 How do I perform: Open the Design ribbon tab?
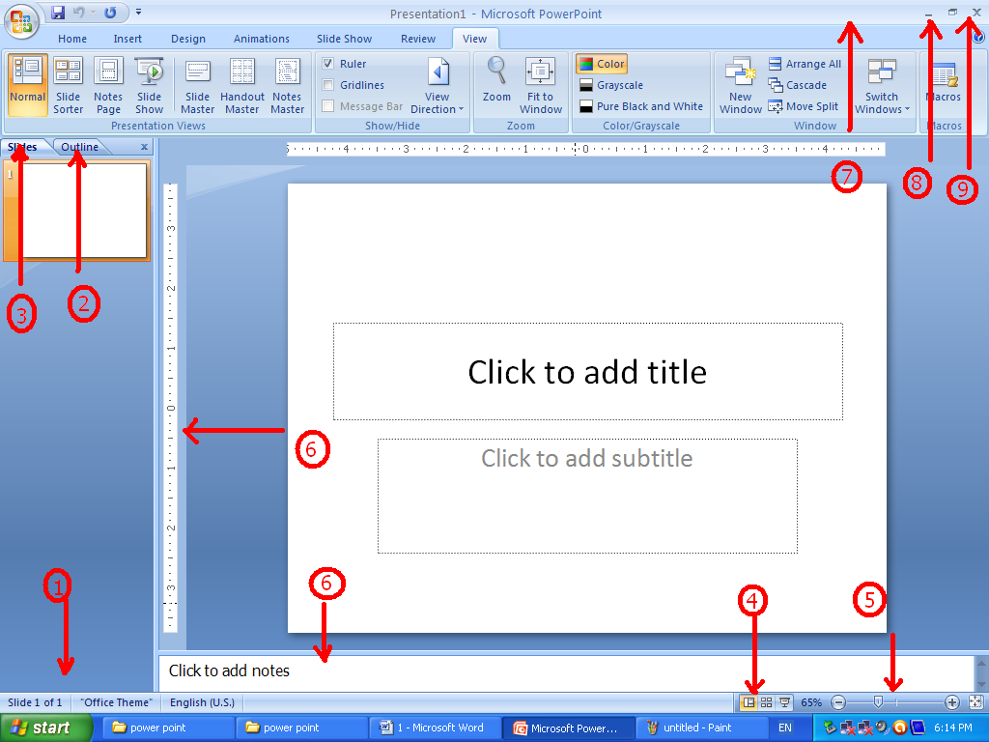(188, 39)
